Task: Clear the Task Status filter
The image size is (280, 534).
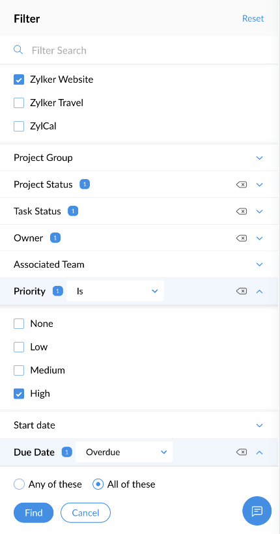Action: (242, 212)
